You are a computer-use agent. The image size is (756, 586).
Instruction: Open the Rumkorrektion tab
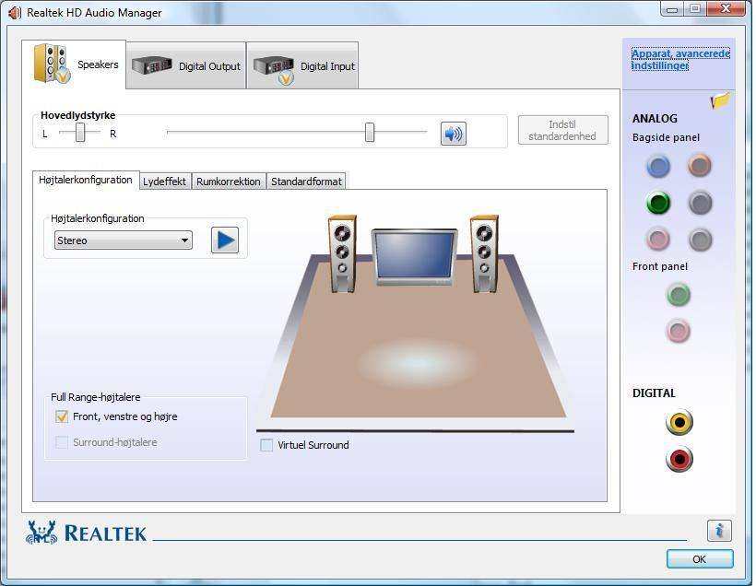click(228, 182)
